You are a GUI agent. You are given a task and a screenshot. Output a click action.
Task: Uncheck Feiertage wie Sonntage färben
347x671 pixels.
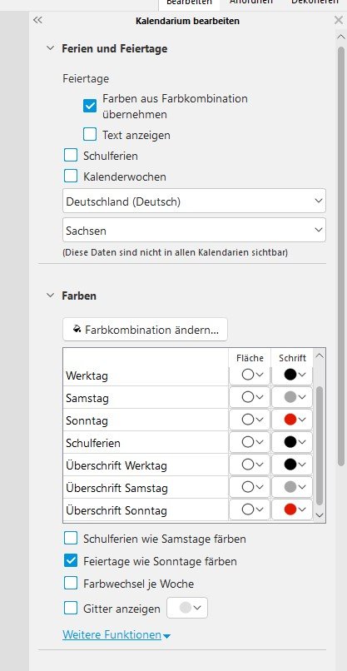71,560
